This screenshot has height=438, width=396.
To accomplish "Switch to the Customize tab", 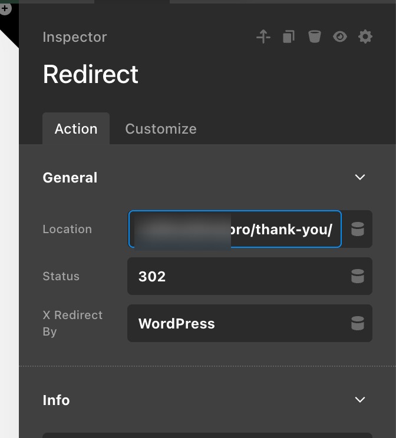I will pyautogui.click(x=161, y=129).
